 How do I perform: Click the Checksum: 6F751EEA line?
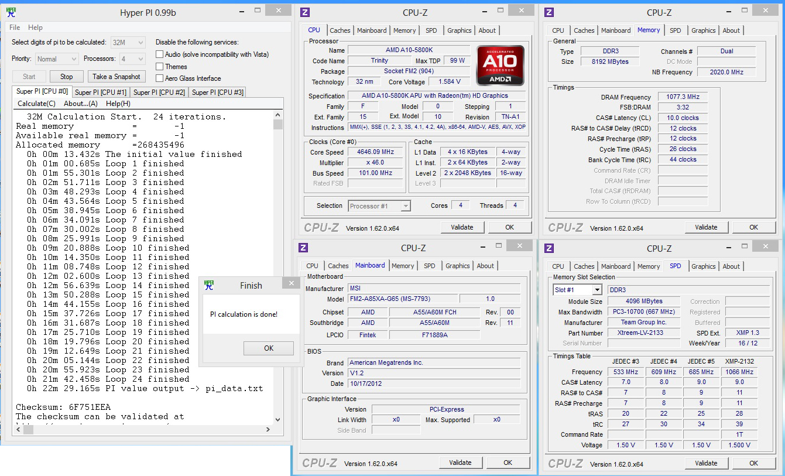point(63,407)
